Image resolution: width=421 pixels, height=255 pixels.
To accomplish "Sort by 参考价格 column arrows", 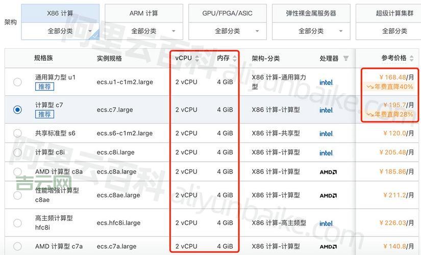I will [x=411, y=58].
